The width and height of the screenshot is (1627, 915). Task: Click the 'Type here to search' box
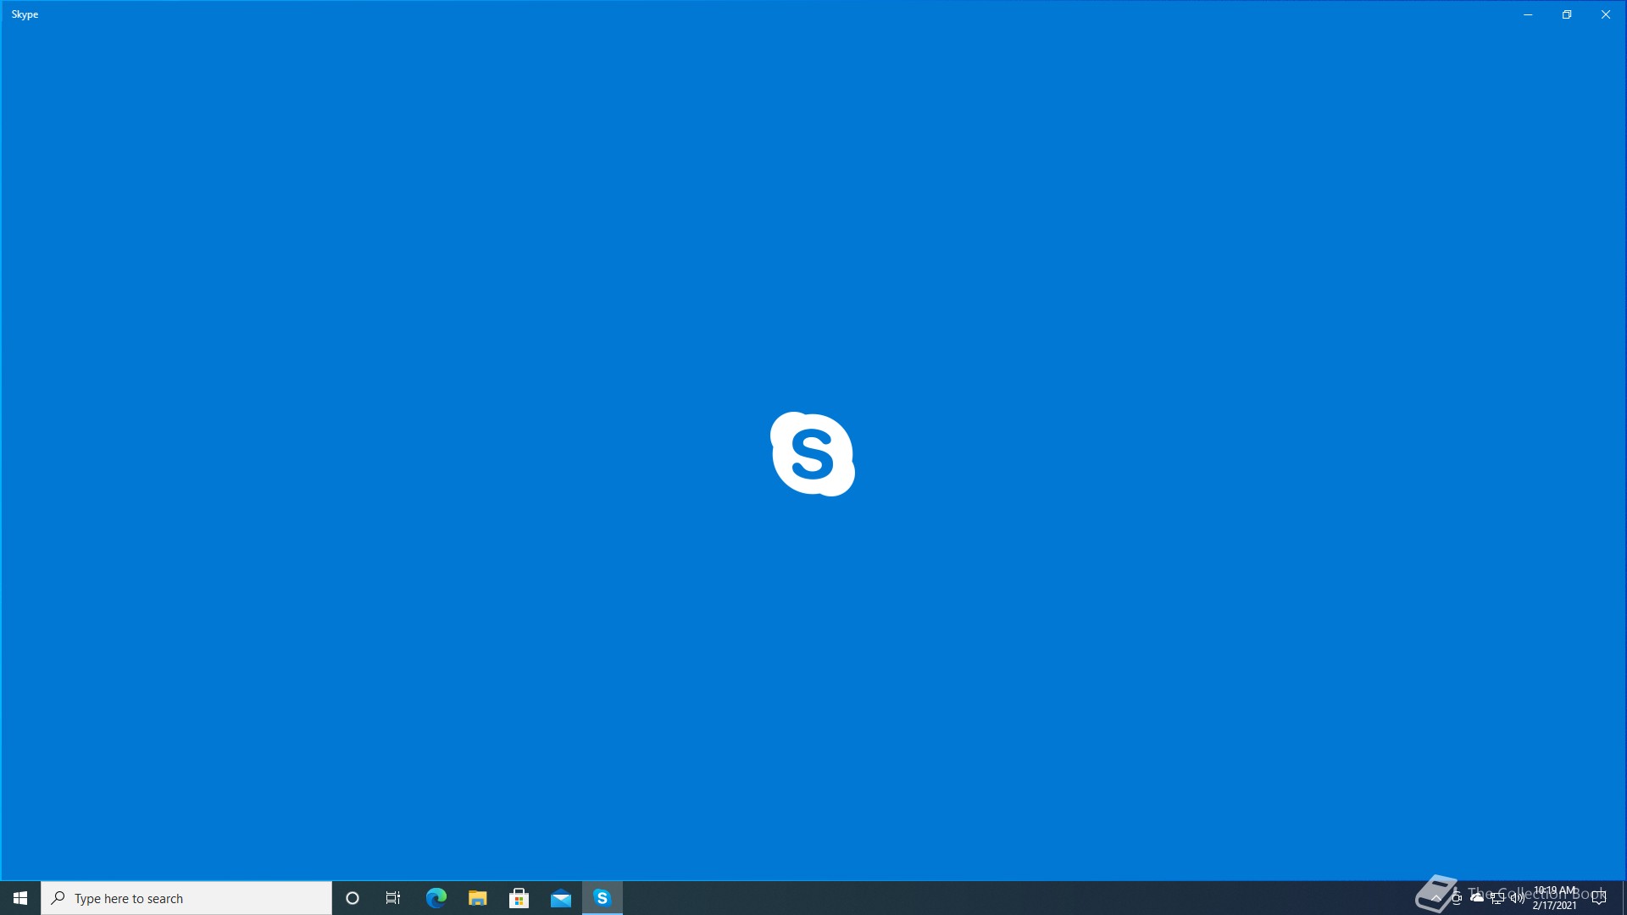tap(186, 898)
